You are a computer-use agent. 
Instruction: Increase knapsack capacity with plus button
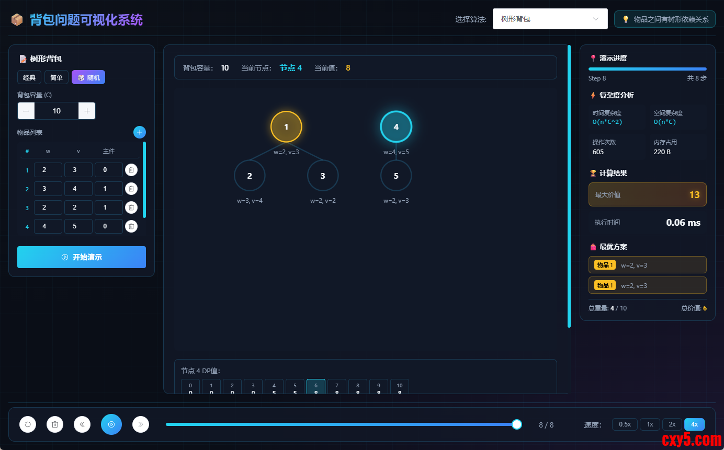tap(87, 111)
